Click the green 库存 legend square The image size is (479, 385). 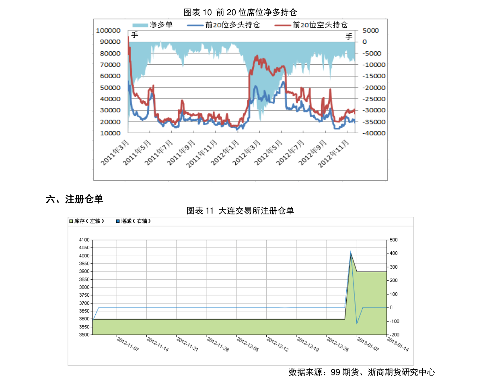coord(71,221)
